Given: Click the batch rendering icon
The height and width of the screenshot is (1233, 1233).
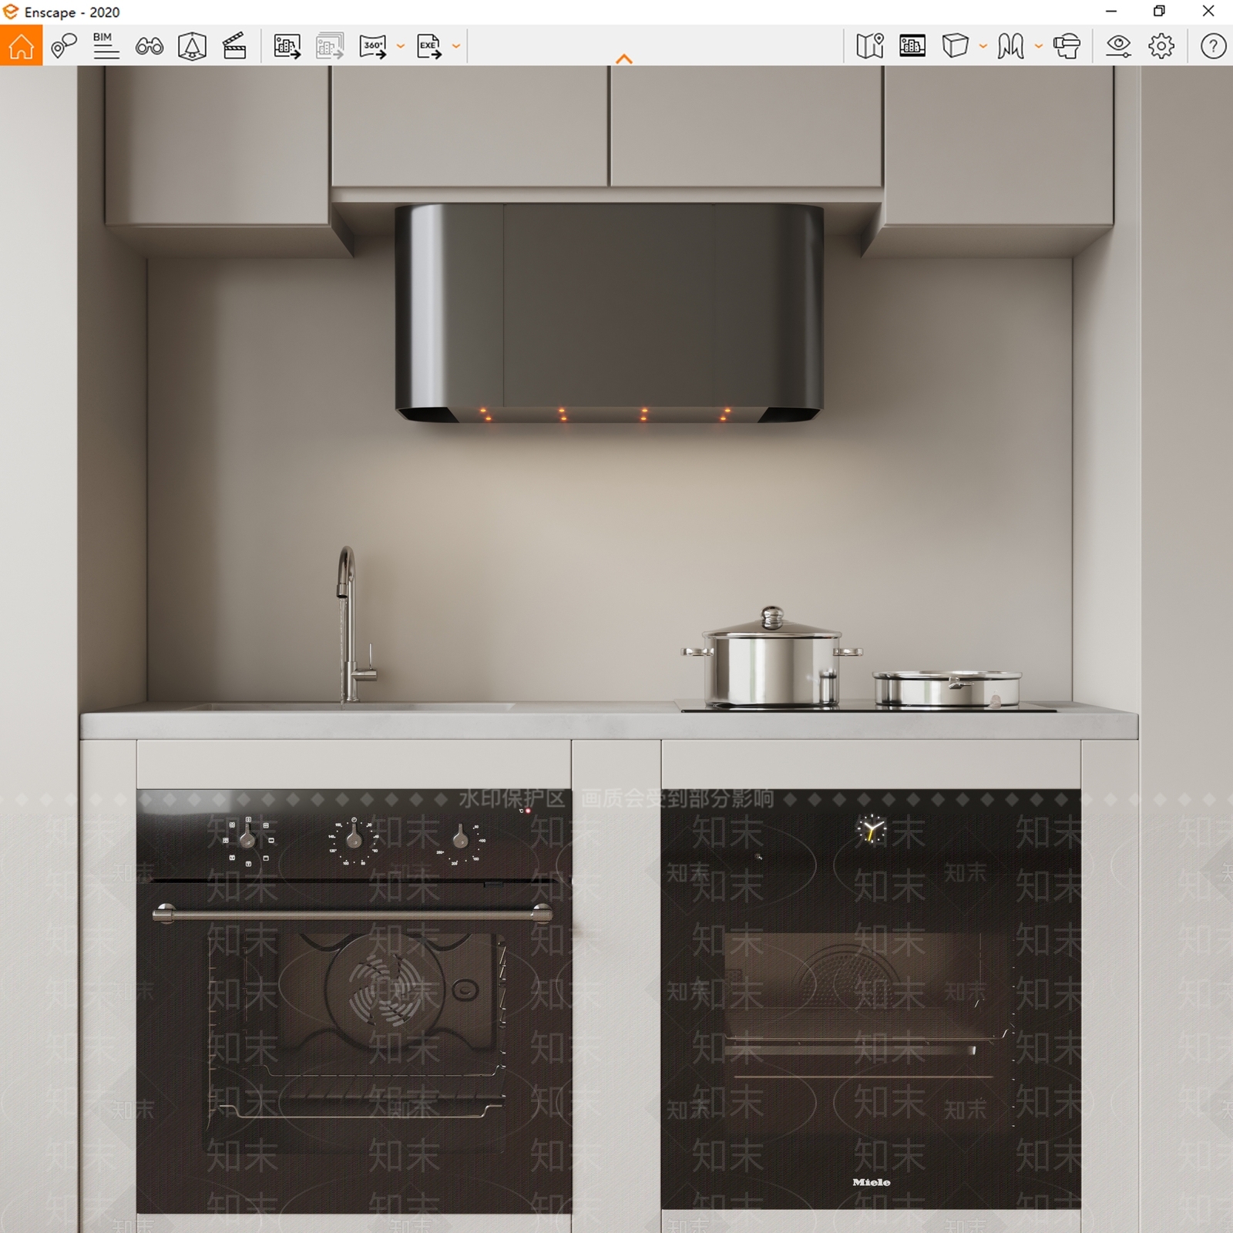Looking at the screenshot, I should pyautogui.click(x=330, y=46).
